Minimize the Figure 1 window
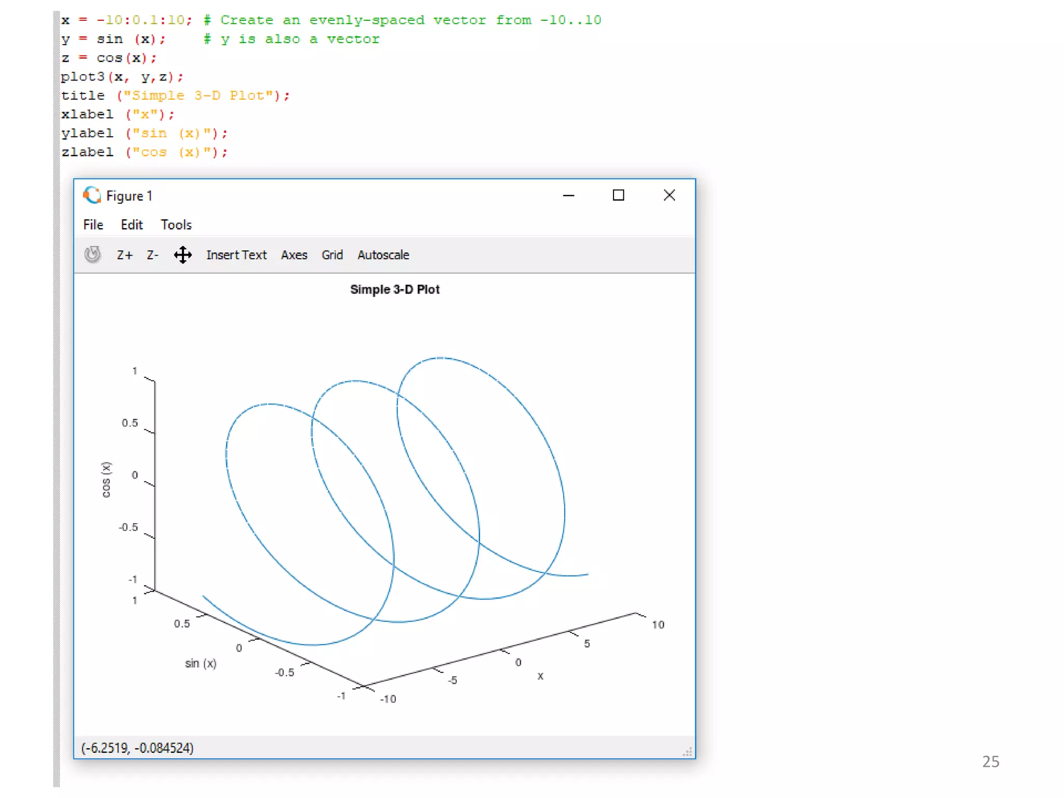This screenshot has width=1064, height=798. click(568, 195)
